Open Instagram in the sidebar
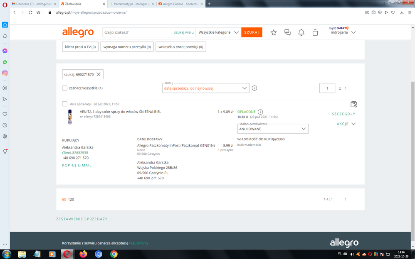 tap(5, 73)
